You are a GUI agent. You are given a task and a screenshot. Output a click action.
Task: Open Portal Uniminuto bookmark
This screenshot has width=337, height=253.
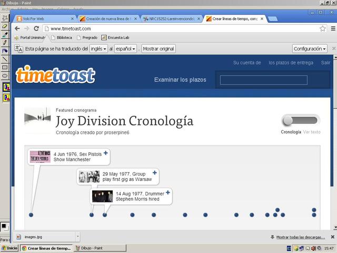click(x=30, y=37)
